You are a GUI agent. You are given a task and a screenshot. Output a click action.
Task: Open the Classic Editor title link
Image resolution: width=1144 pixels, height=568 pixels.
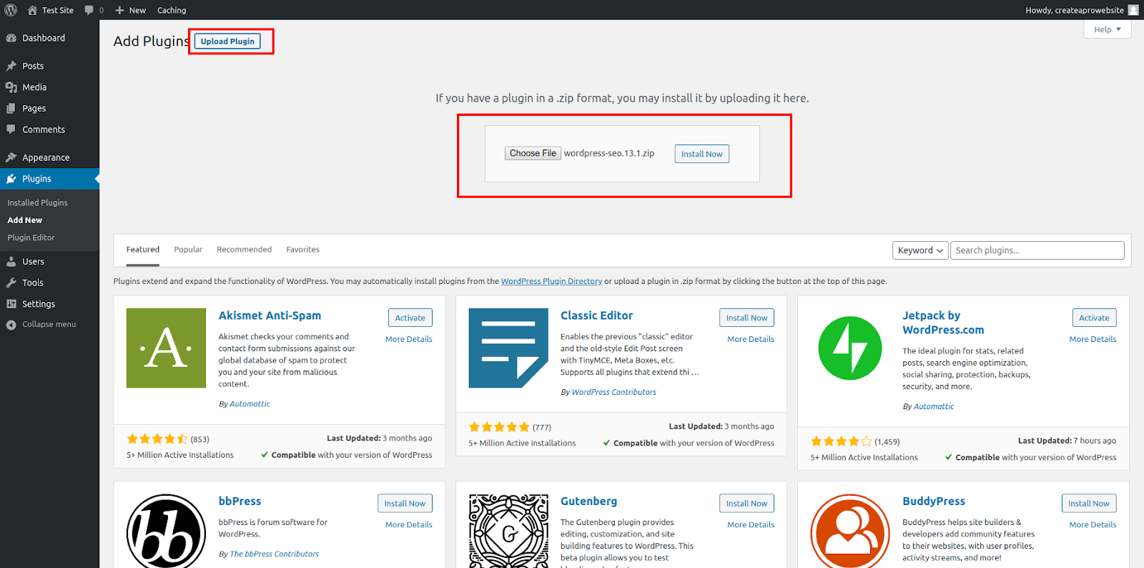[596, 315]
